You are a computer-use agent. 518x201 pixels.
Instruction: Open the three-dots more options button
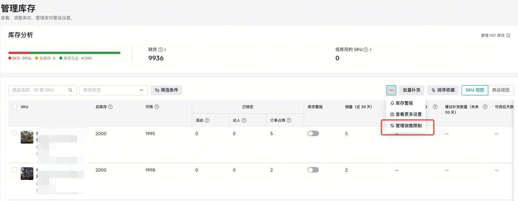391,90
